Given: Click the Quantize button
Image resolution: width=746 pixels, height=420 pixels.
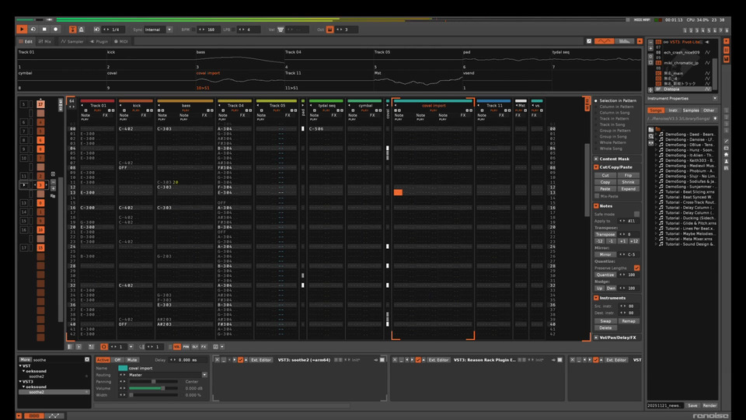Looking at the screenshot, I should coord(605,275).
